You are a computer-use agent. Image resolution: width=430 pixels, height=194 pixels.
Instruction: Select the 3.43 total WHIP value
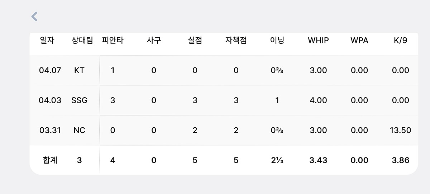pyautogui.click(x=318, y=160)
